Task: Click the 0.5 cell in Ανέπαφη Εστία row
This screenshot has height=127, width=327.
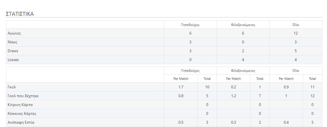Action: (181, 122)
